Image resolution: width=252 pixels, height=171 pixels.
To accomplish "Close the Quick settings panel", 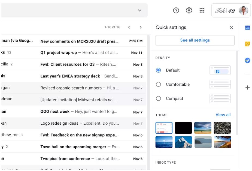I will pyautogui.click(x=231, y=28).
